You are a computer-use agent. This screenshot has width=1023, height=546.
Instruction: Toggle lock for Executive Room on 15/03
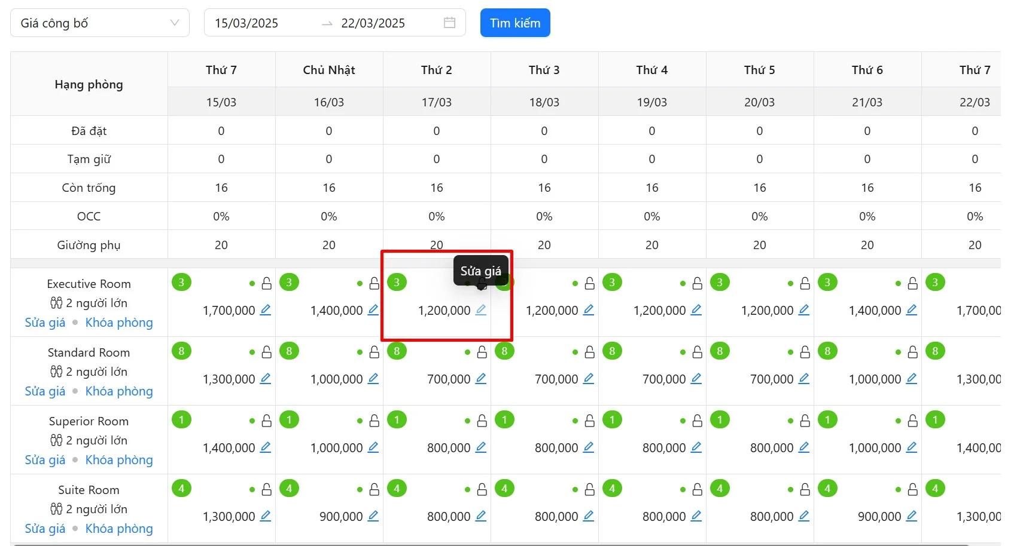(x=267, y=284)
